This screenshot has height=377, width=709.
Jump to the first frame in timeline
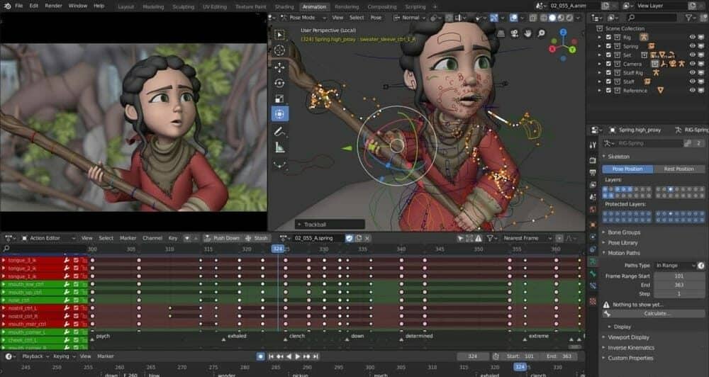[x=272, y=356]
